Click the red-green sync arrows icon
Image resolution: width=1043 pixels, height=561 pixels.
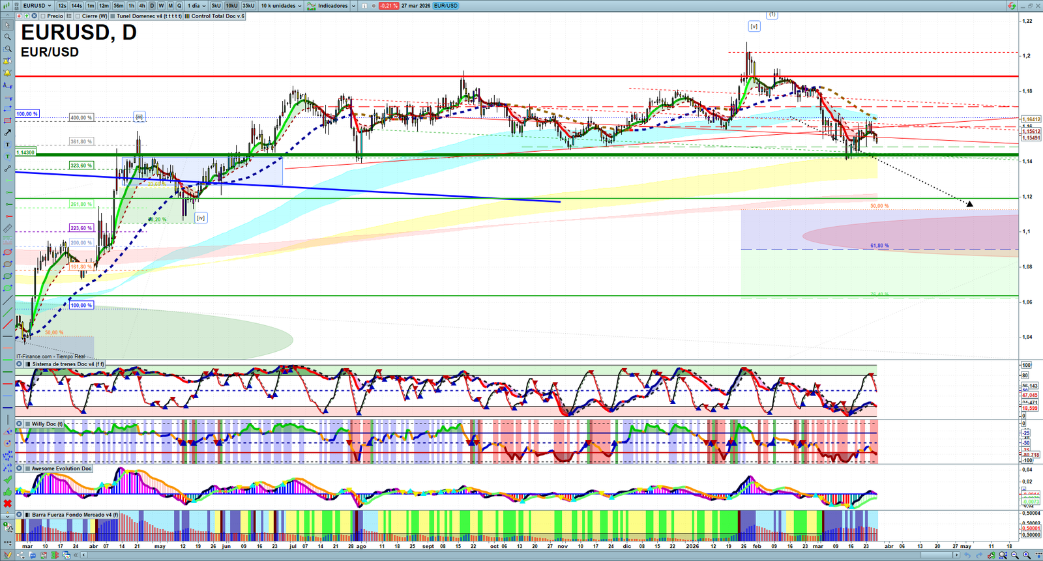tap(1011, 6)
